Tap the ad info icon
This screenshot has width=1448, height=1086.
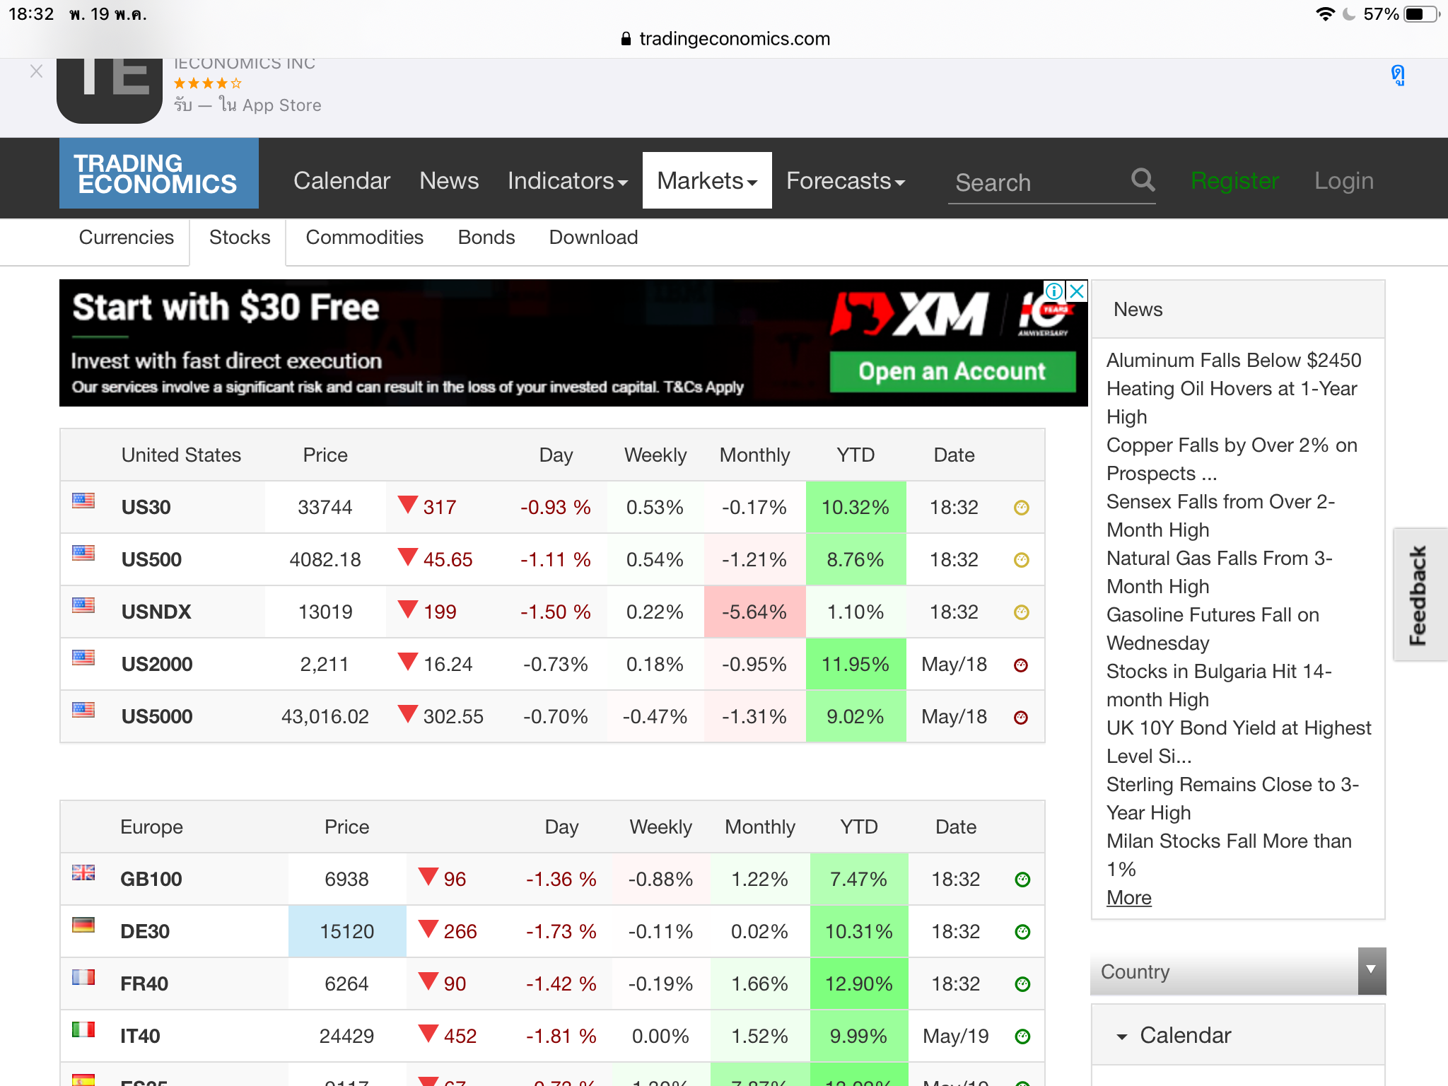point(1053,291)
